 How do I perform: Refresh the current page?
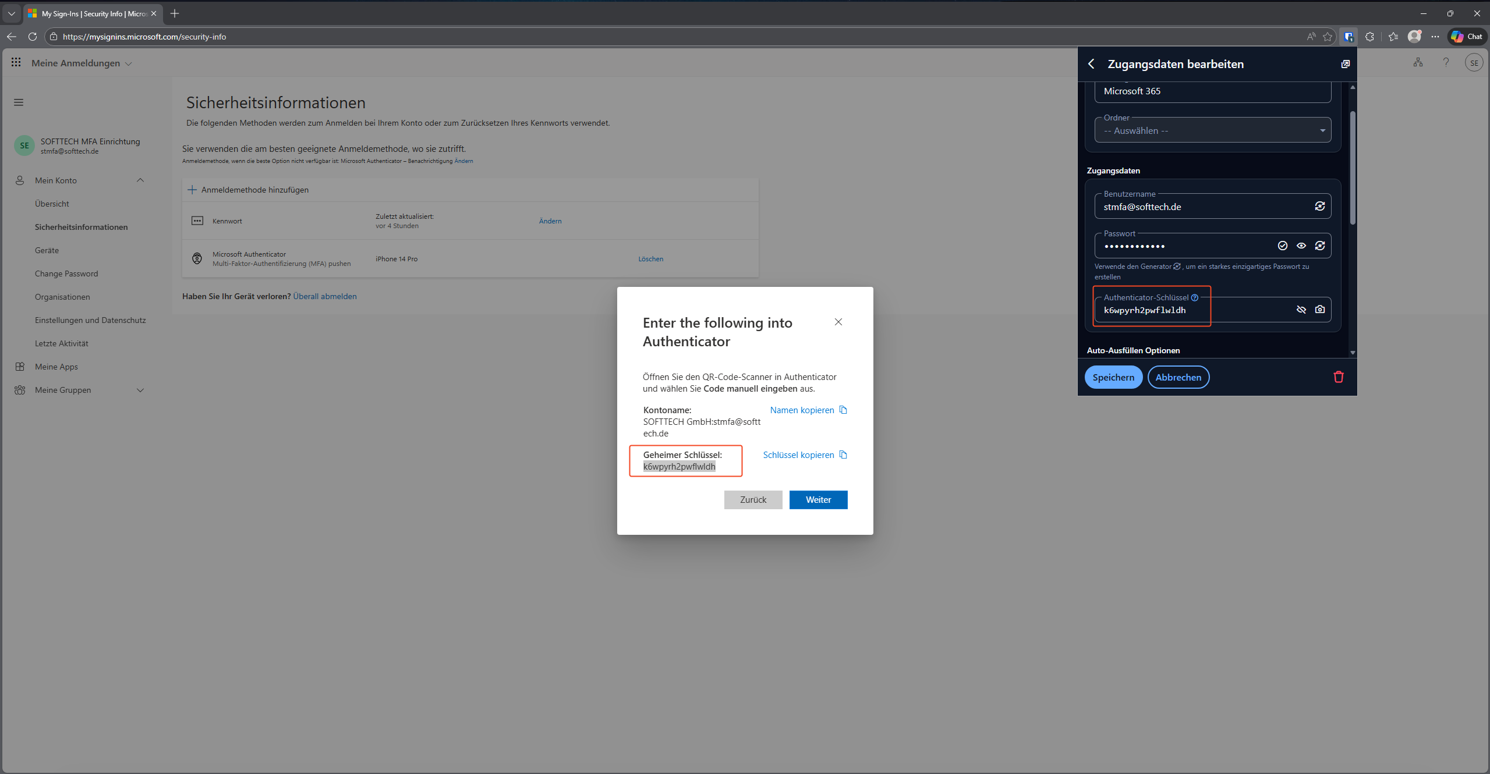(33, 37)
